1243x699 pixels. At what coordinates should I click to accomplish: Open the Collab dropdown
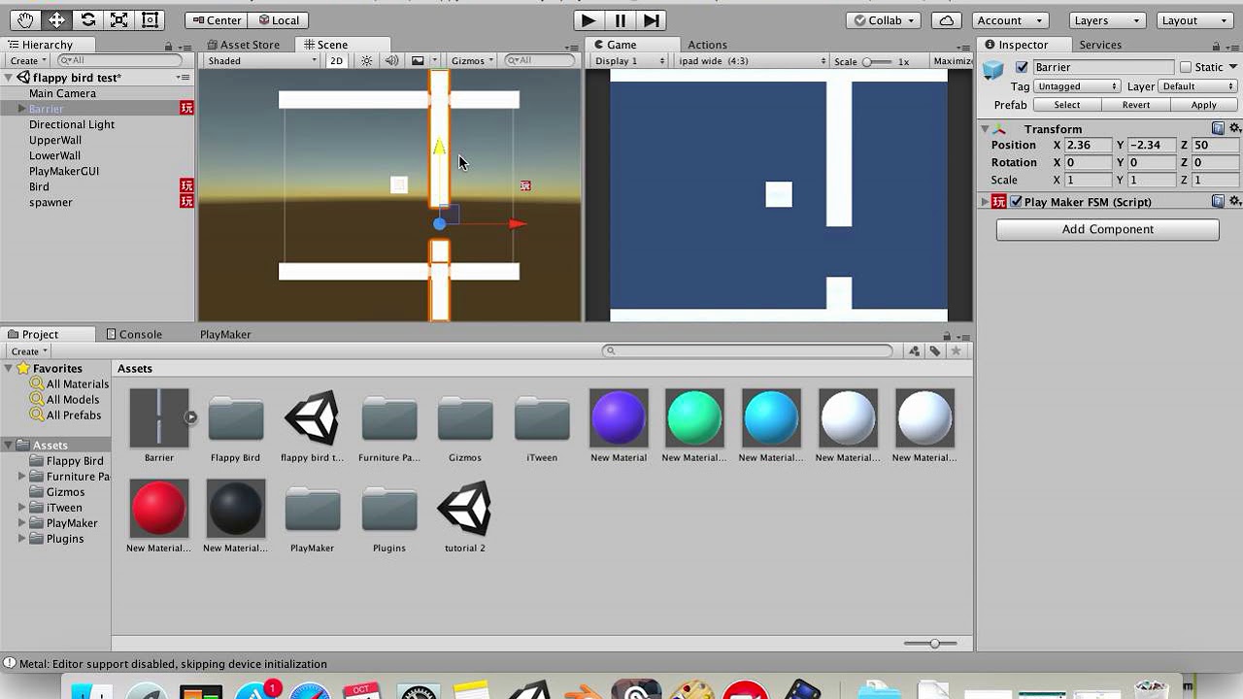pyautogui.click(x=885, y=19)
